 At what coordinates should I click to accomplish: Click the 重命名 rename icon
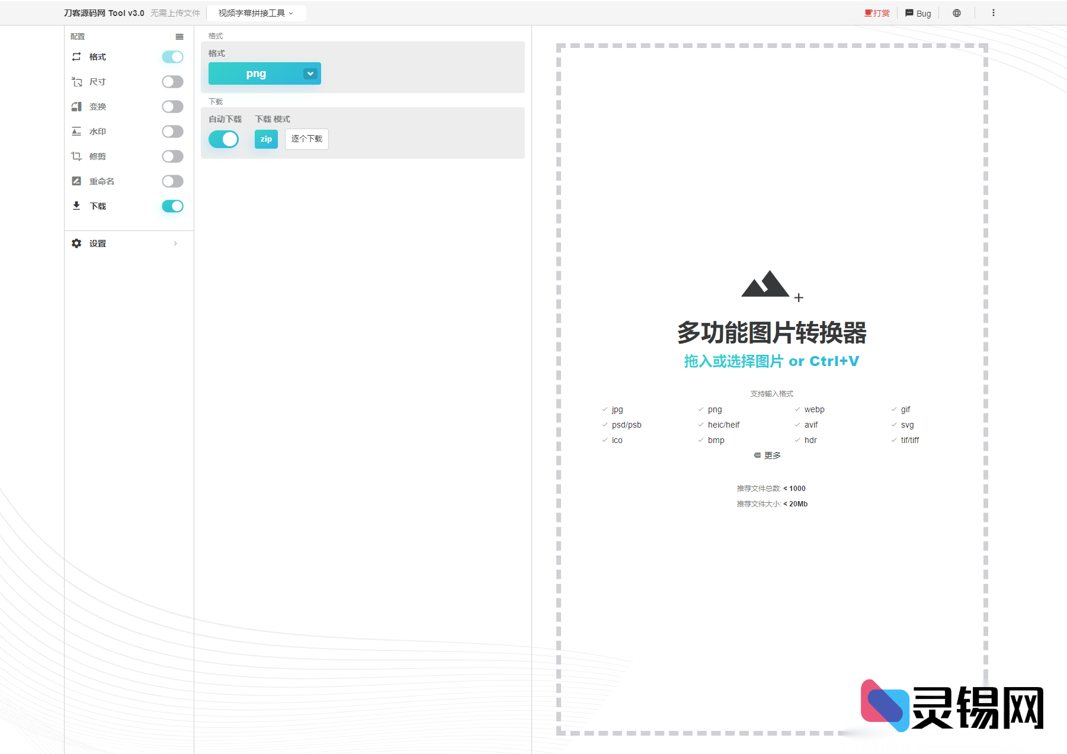pyautogui.click(x=76, y=181)
